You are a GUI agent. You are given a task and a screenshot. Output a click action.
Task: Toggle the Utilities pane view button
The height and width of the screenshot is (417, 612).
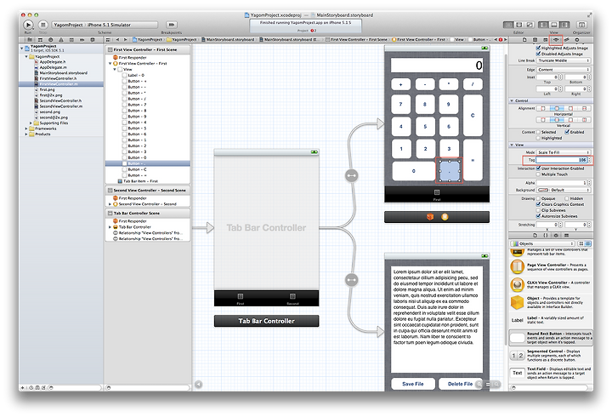564,25
